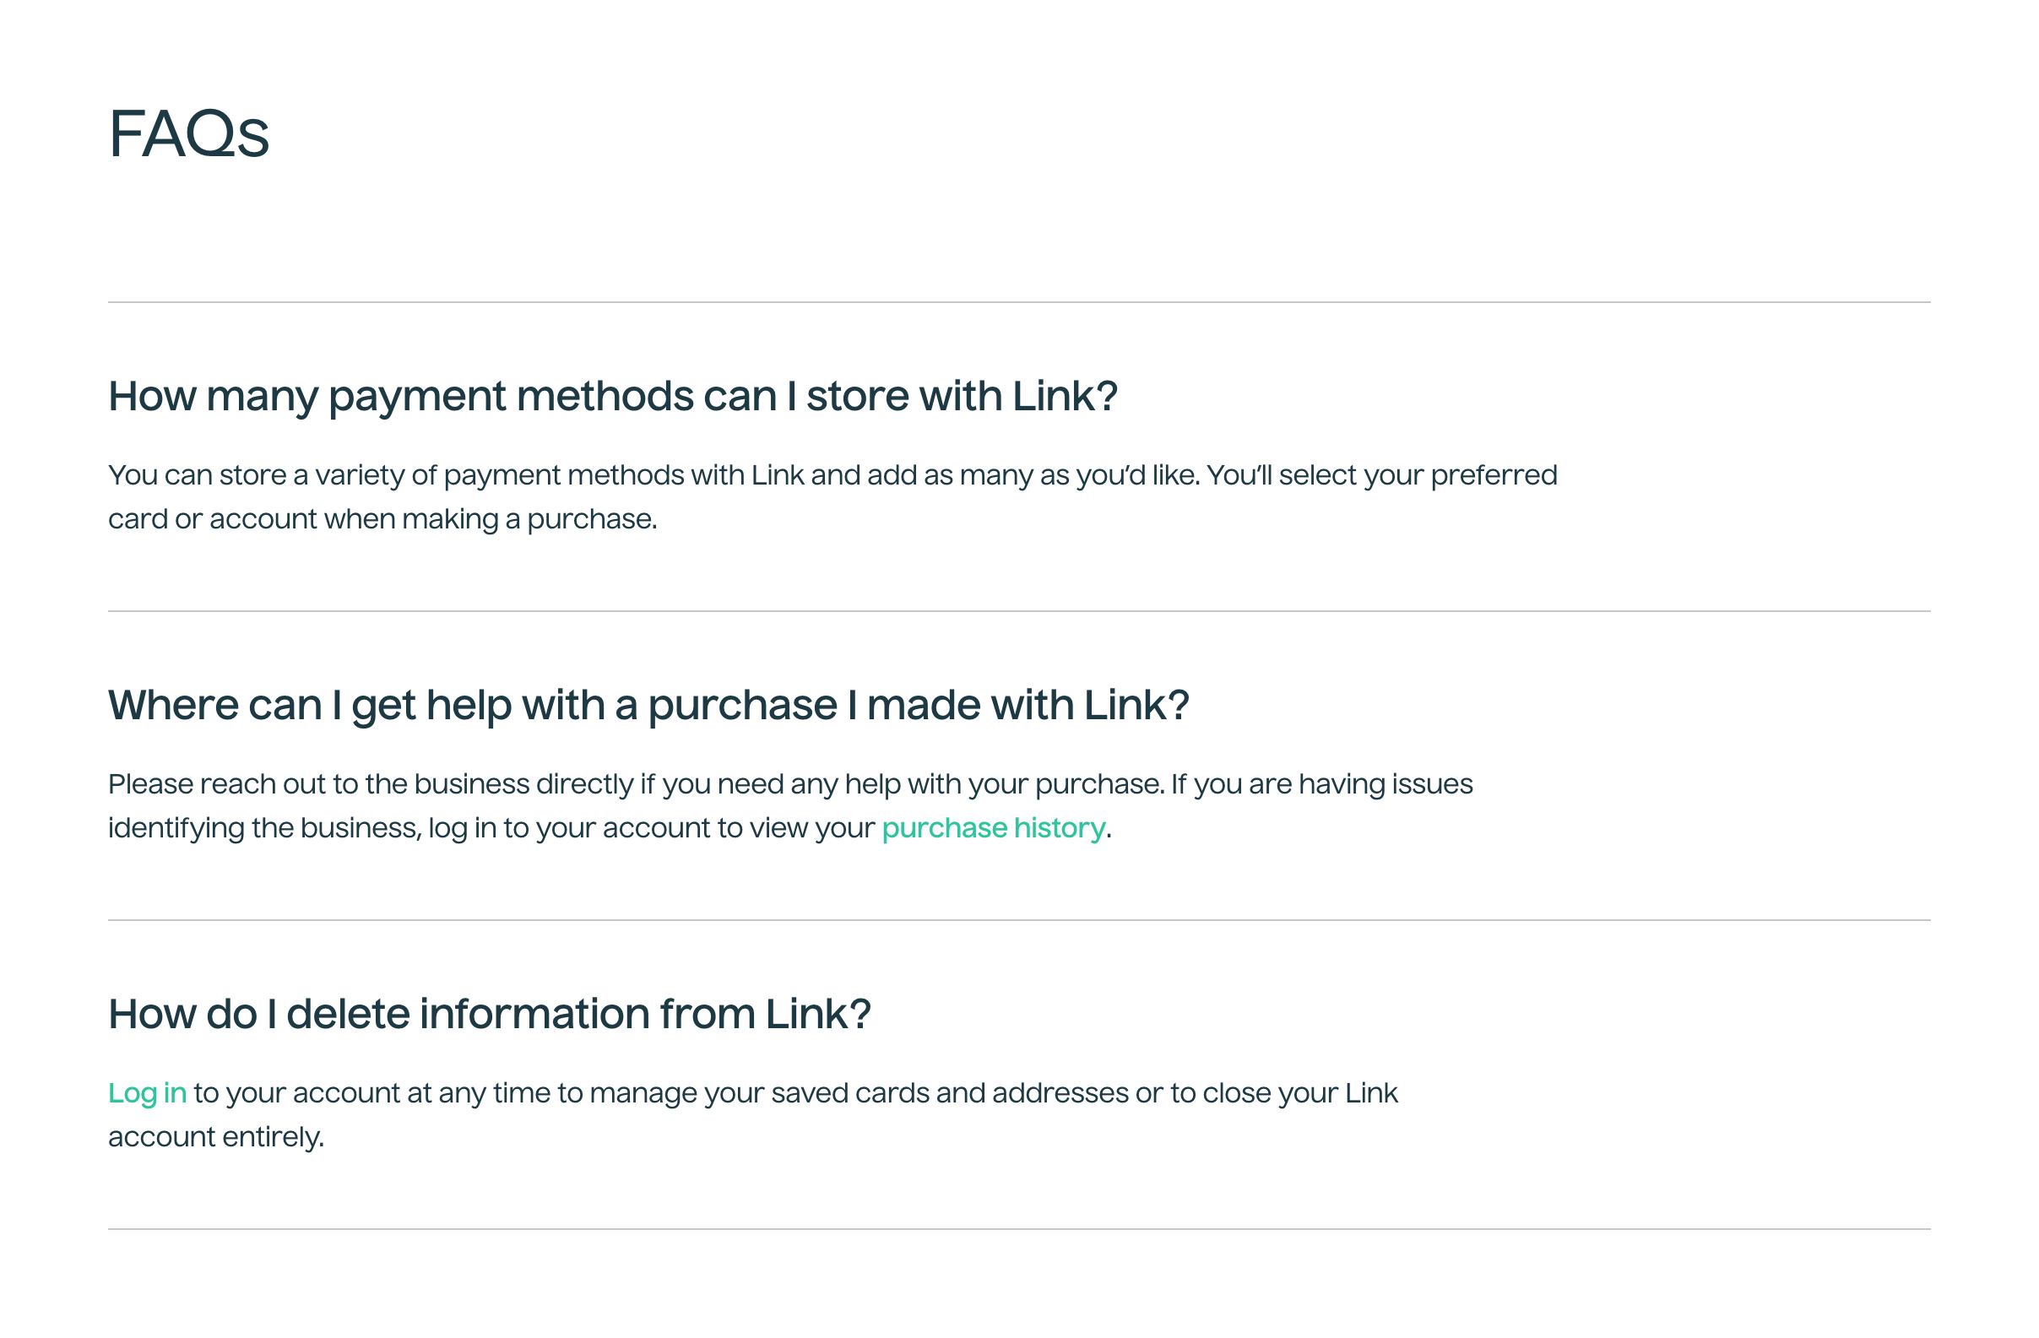Click the separator under payment methods answer
The height and width of the screenshot is (1338, 2039).
[1020, 609]
